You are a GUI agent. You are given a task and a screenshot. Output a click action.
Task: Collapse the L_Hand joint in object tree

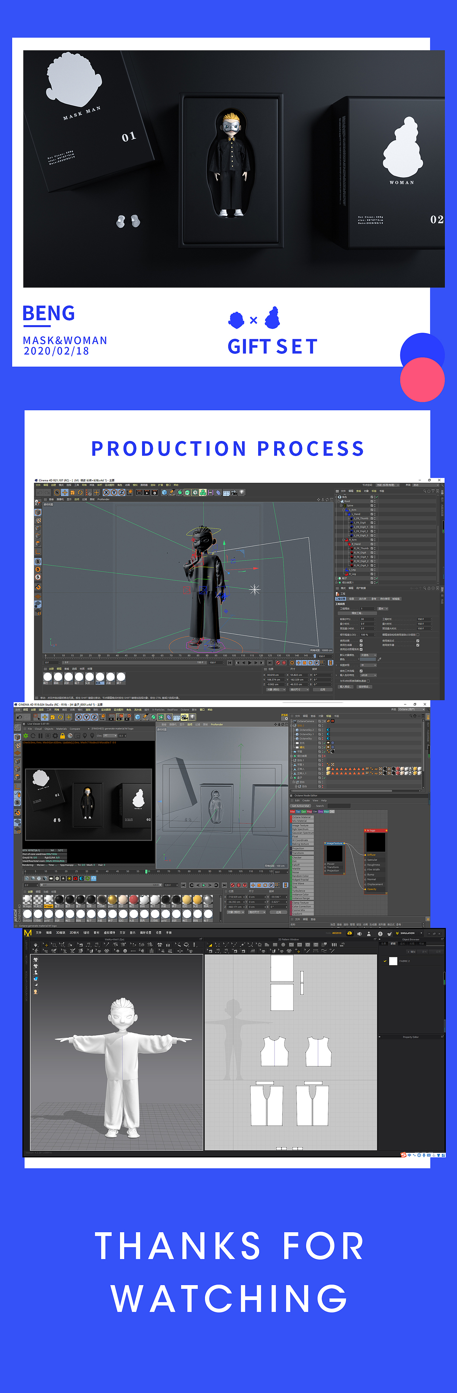346,514
